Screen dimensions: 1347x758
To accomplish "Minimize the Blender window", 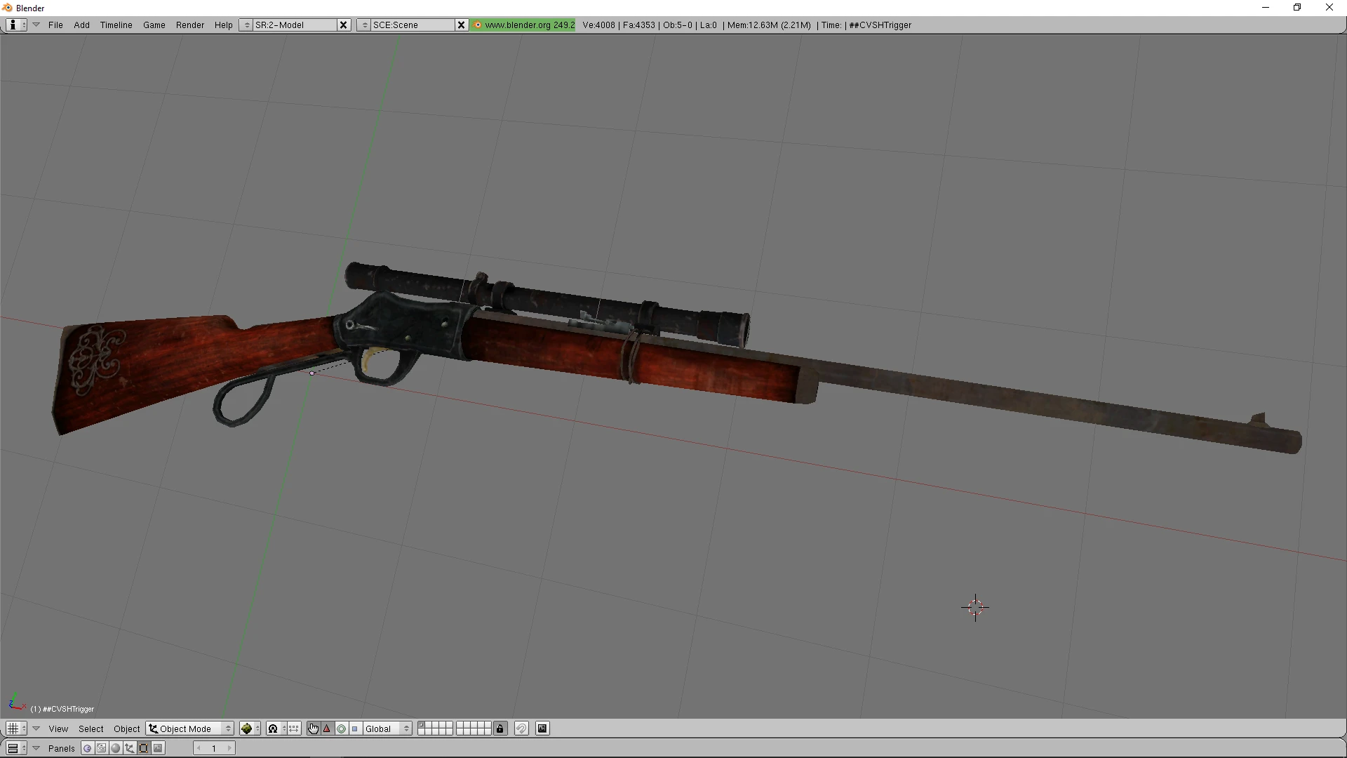I will pyautogui.click(x=1266, y=8).
